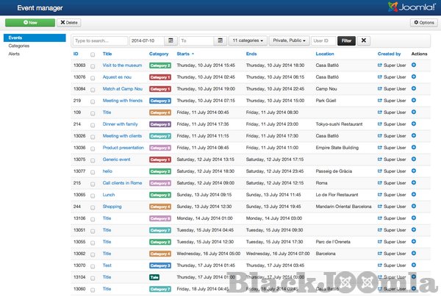Open the start date calendar picker

[171, 41]
